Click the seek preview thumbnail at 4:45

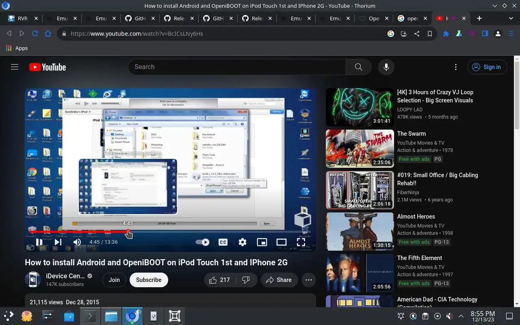pos(128,186)
